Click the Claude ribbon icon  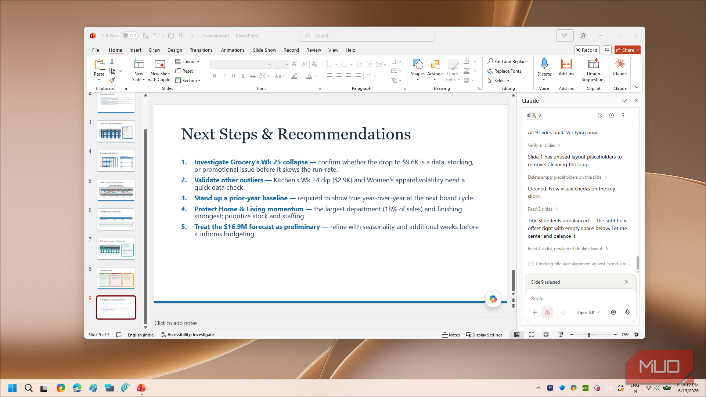pyautogui.click(x=620, y=64)
